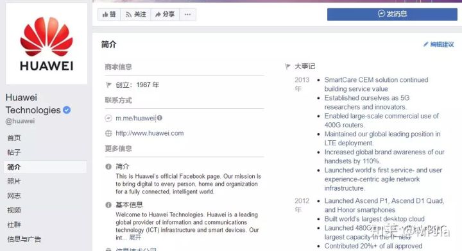Click the info icon next to 基本信息

click(x=108, y=205)
